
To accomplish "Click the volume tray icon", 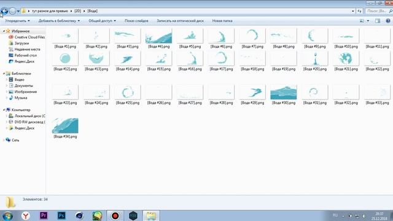I will tap(364, 216).
